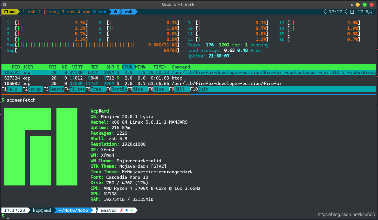Switch to tmux window 2 [tmux]

tap(48, 12)
